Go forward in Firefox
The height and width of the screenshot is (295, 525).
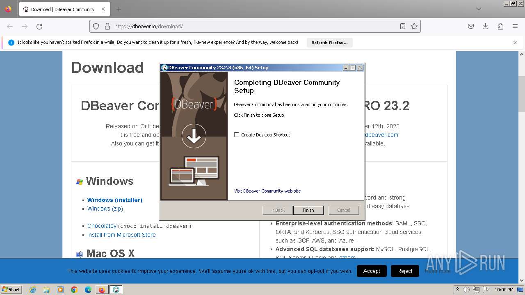click(x=25, y=26)
